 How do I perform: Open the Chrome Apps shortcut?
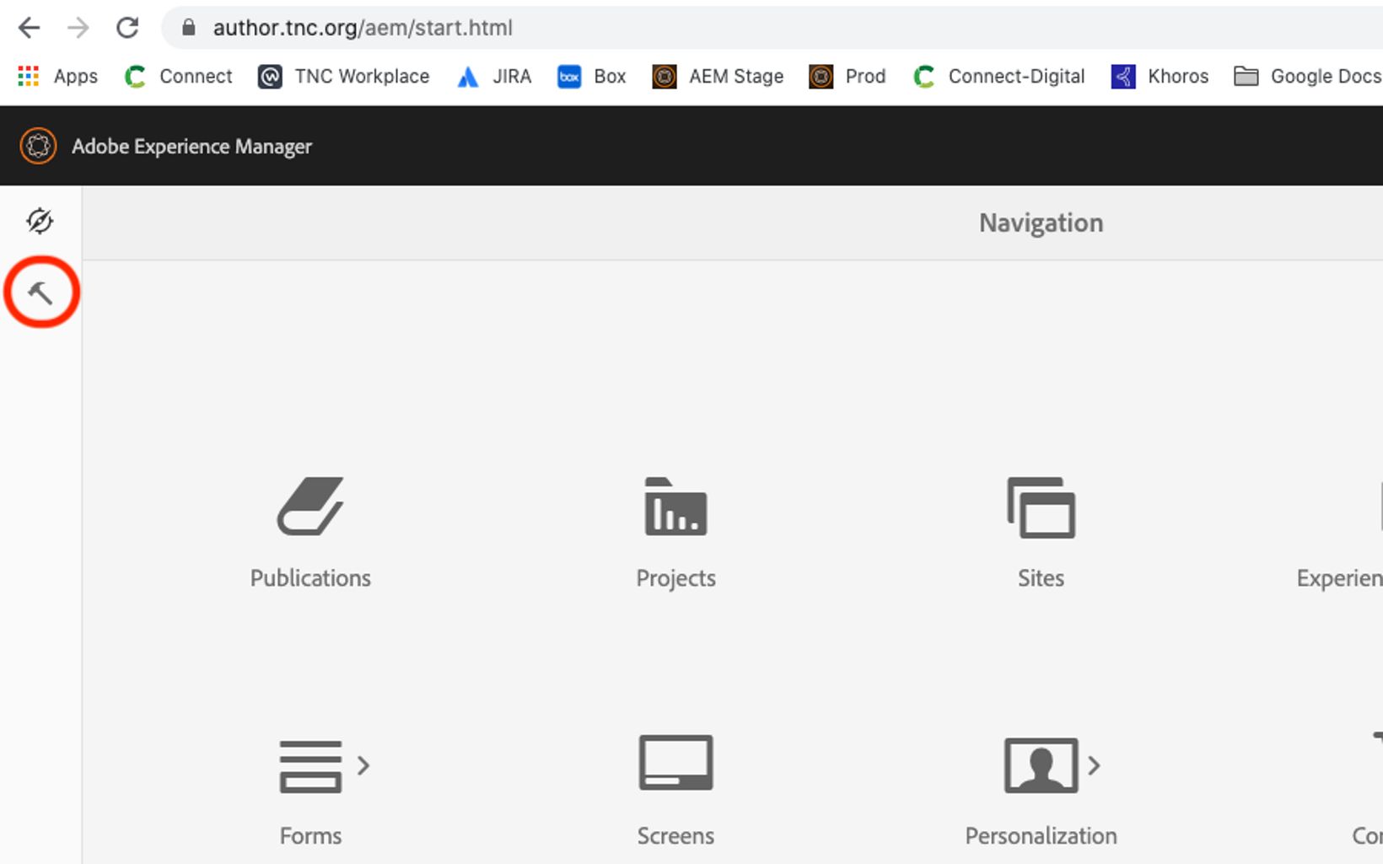[58, 77]
